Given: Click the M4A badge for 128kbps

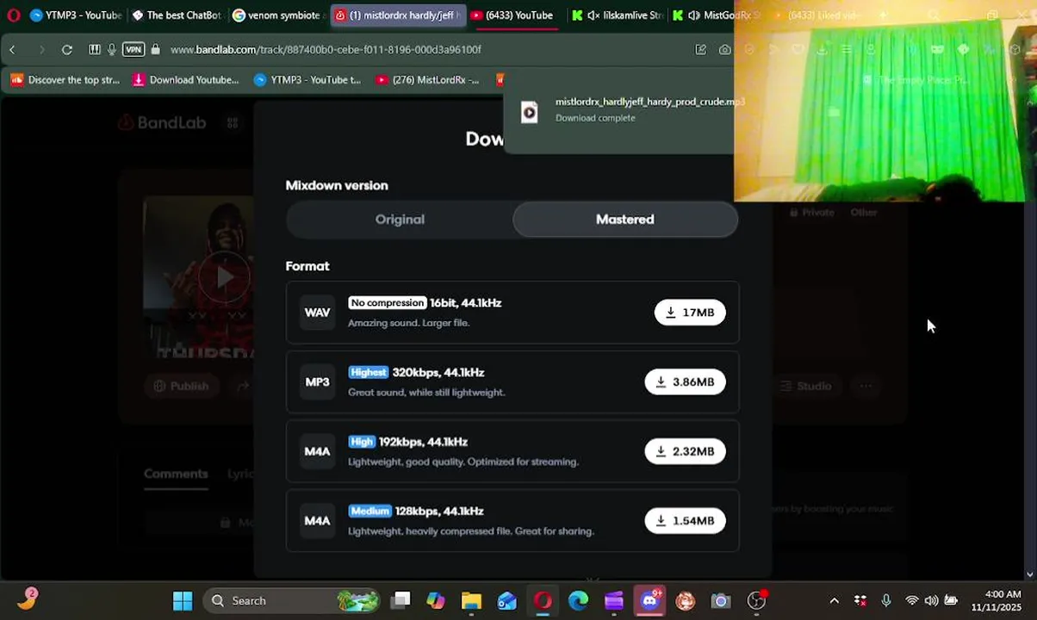Looking at the screenshot, I should (317, 521).
